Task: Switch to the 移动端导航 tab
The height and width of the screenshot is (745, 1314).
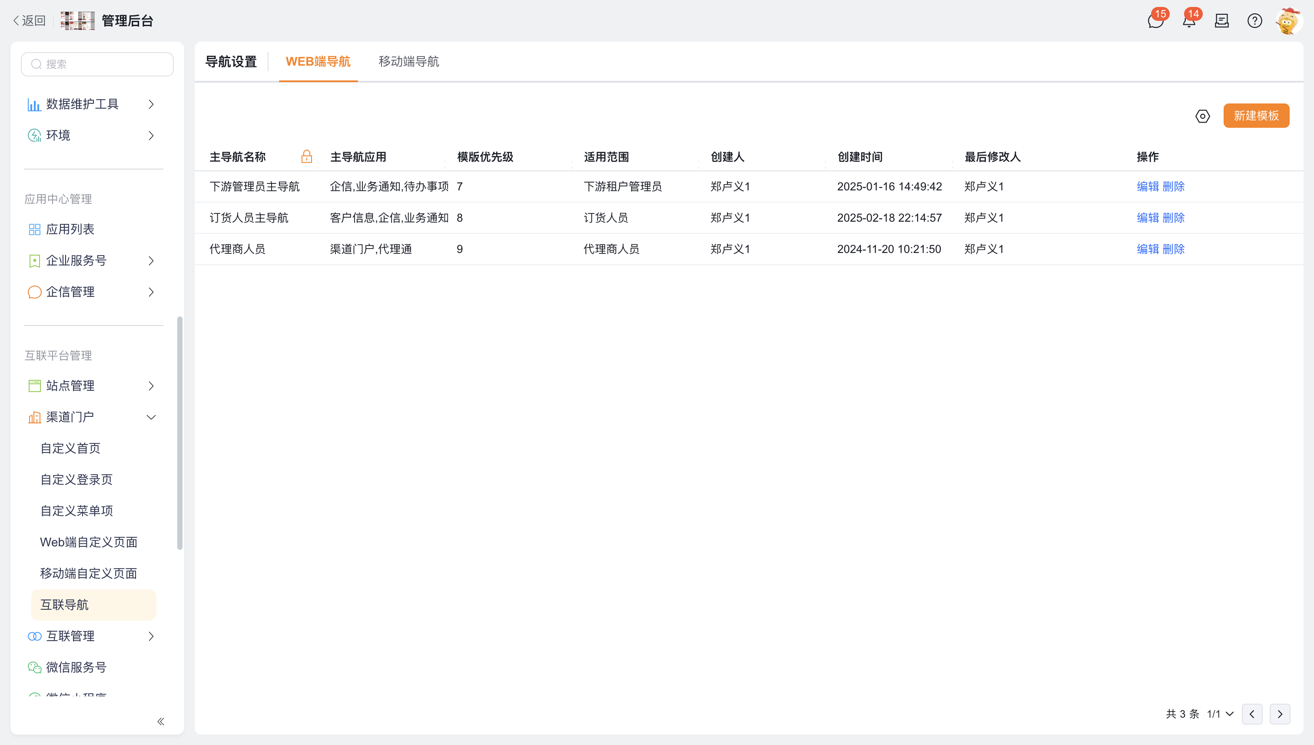Action: [x=409, y=61]
